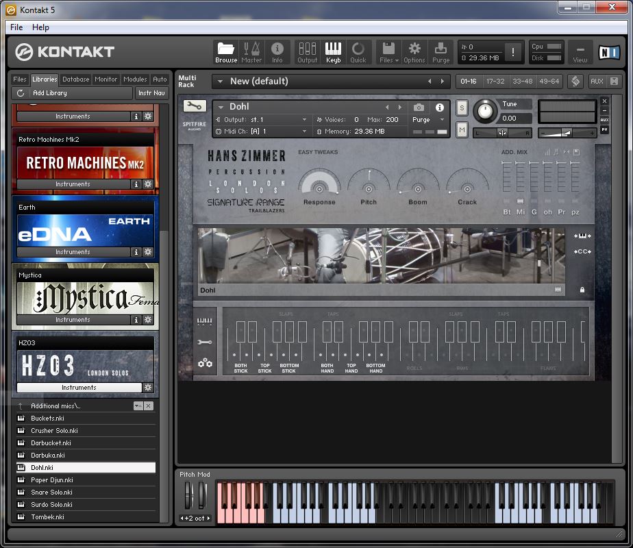Toggle the PV button on instrument header

[x=604, y=129]
